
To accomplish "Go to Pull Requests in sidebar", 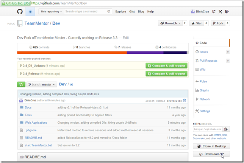I will (208, 61).
